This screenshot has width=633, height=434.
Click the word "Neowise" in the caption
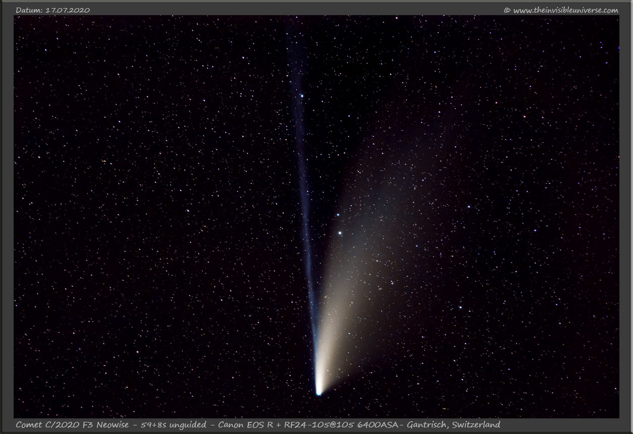click(117, 424)
